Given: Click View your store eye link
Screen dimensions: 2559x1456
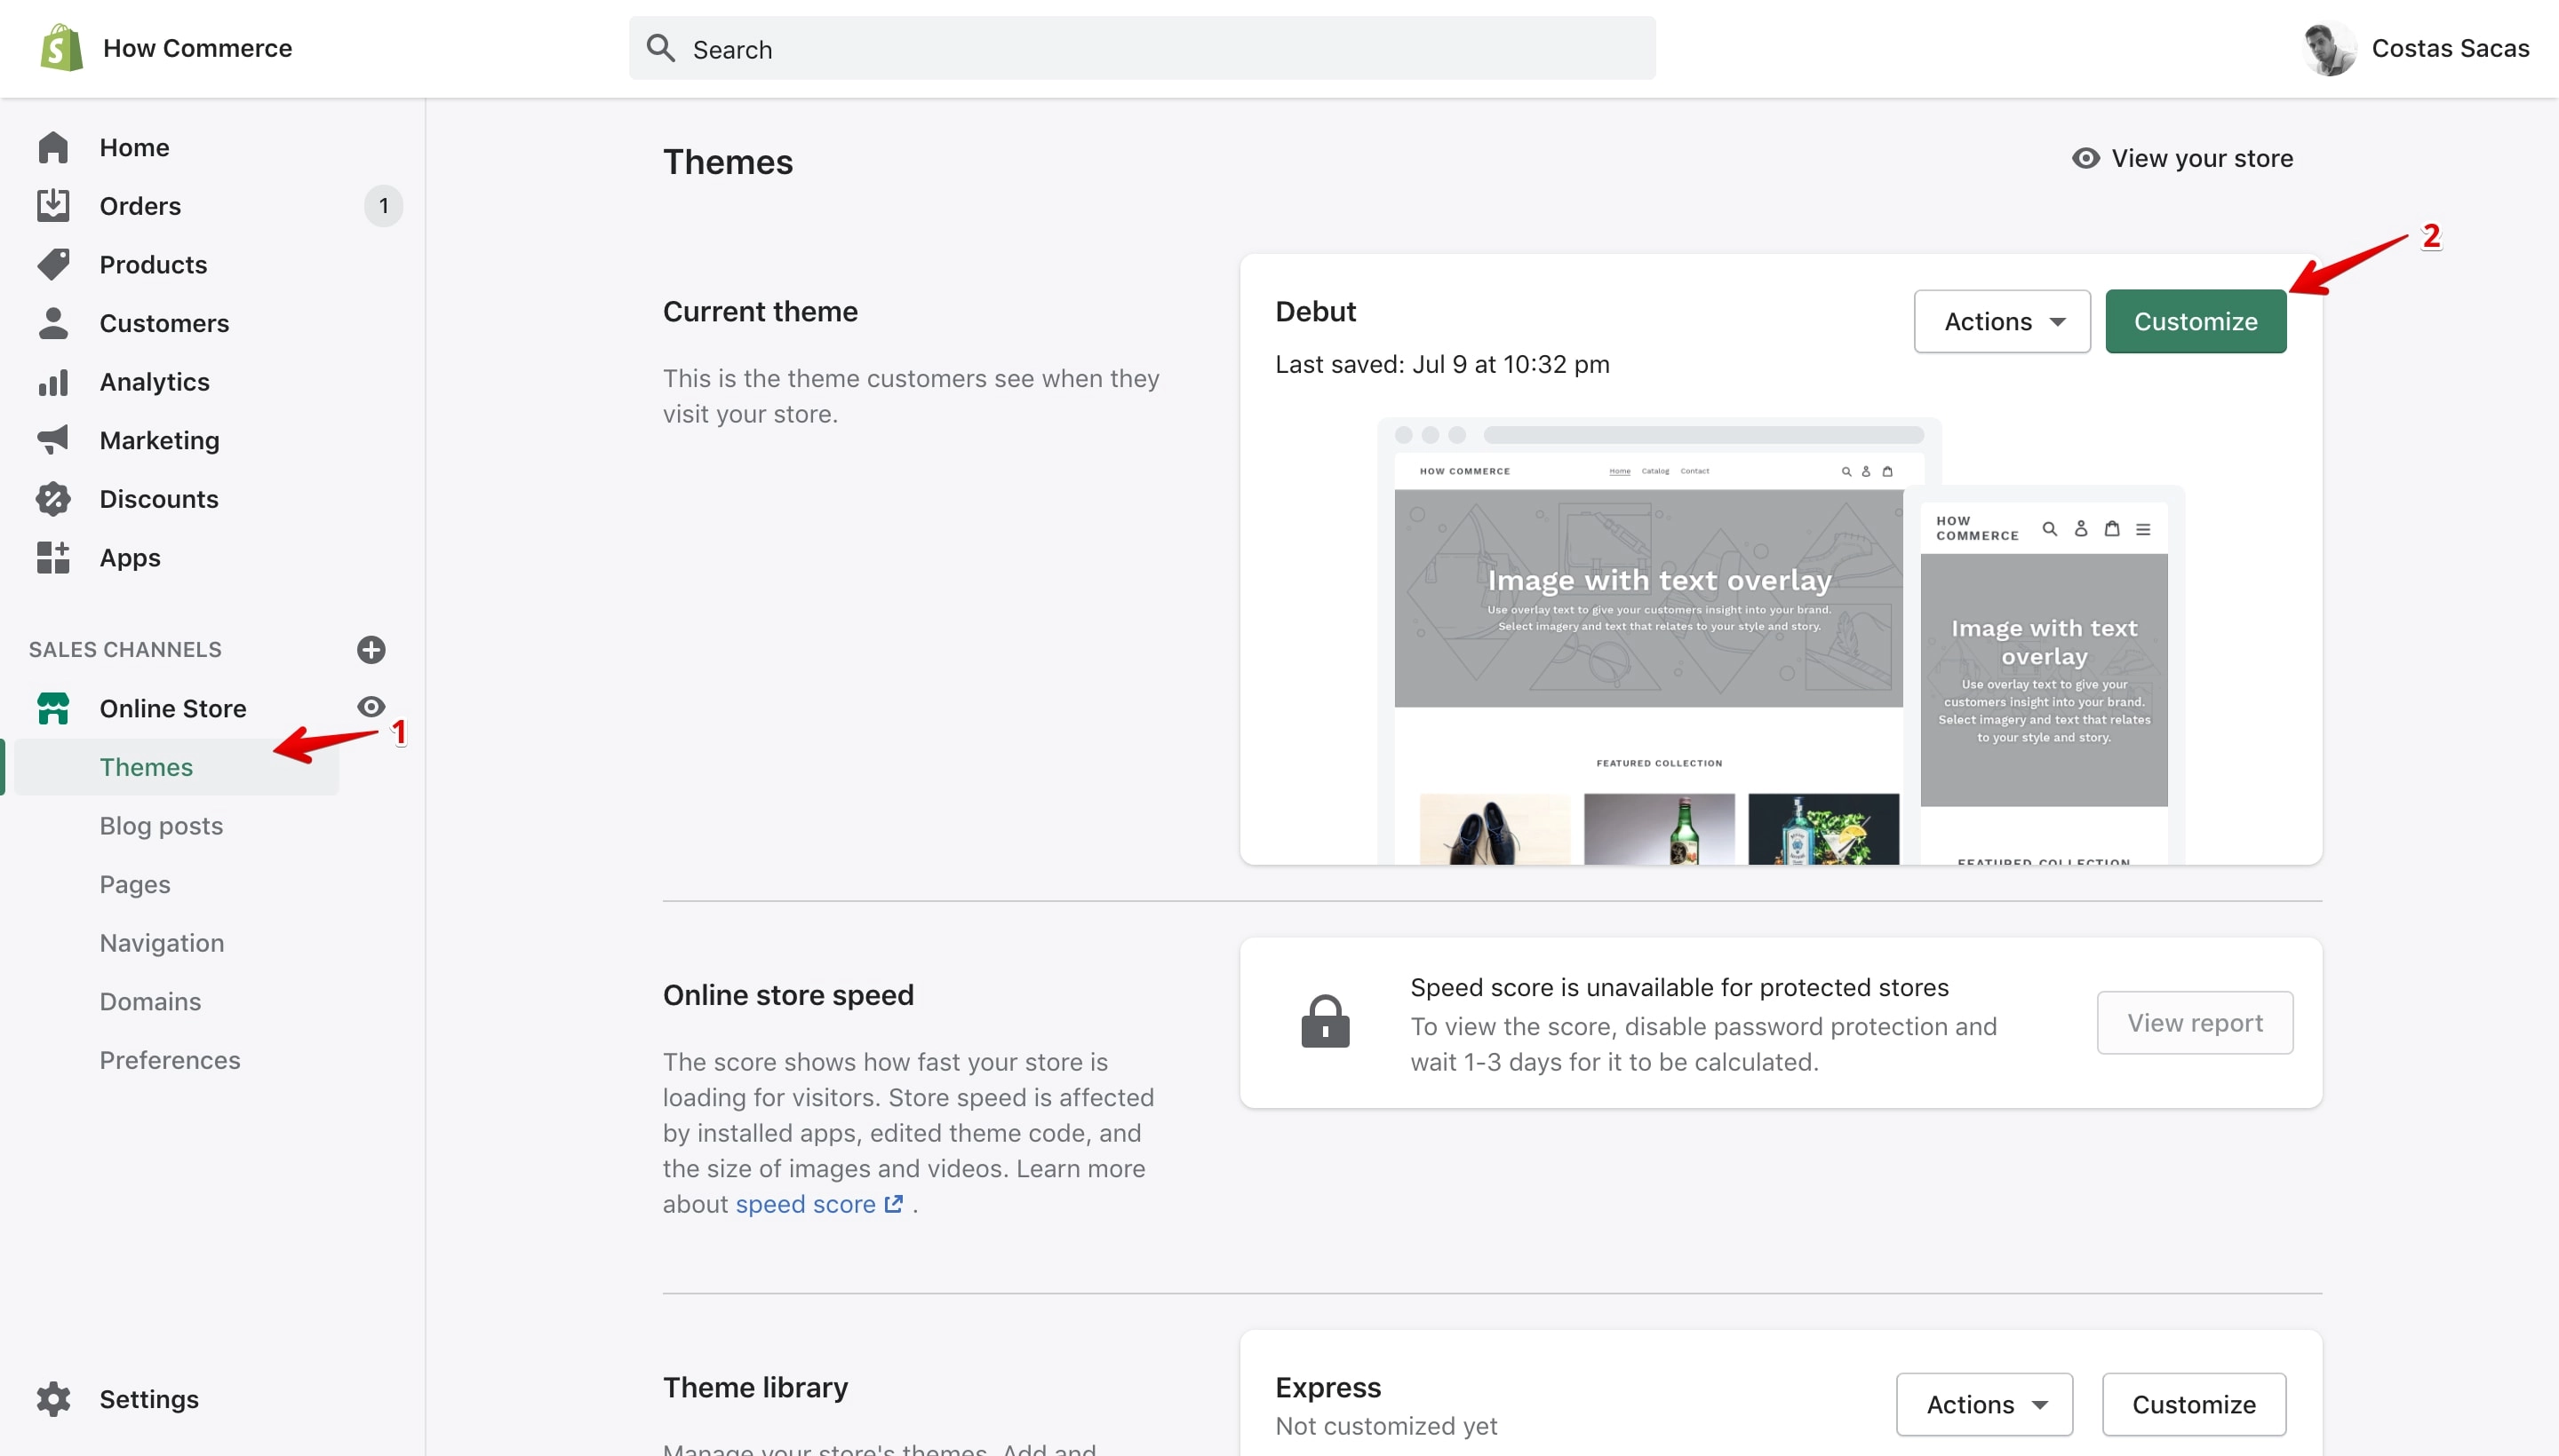Looking at the screenshot, I should pyautogui.click(x=2181, y=158).
